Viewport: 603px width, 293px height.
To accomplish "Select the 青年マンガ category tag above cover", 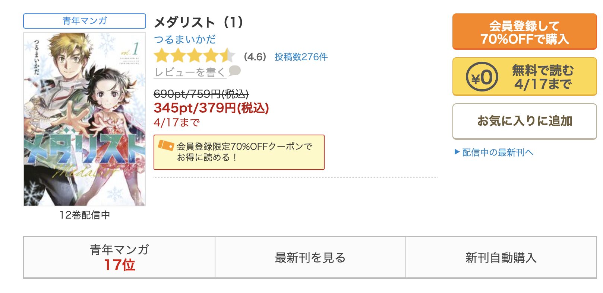I will click(85, 21).
